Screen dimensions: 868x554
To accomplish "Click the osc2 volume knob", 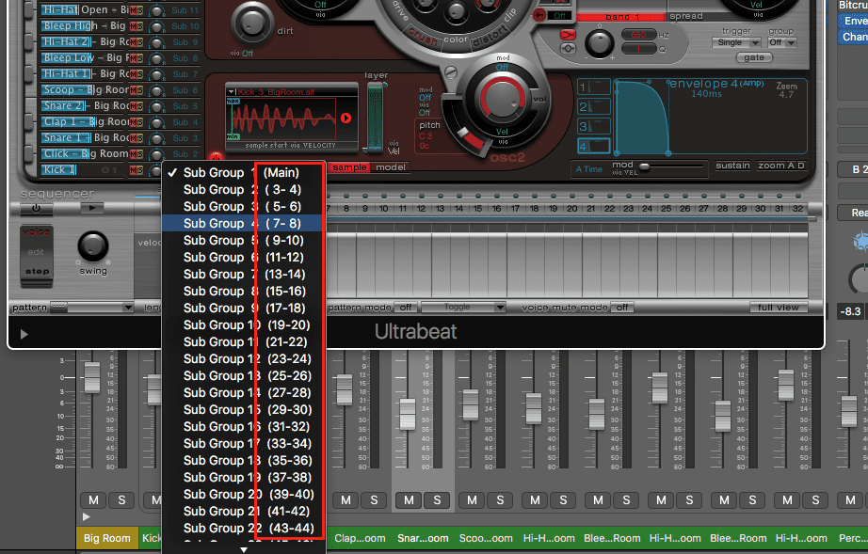I will 502,100.
